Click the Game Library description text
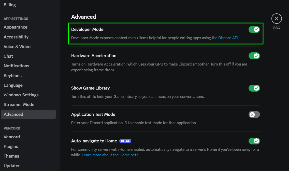This screenshot has height=171, width=289. tap(138, 97)
